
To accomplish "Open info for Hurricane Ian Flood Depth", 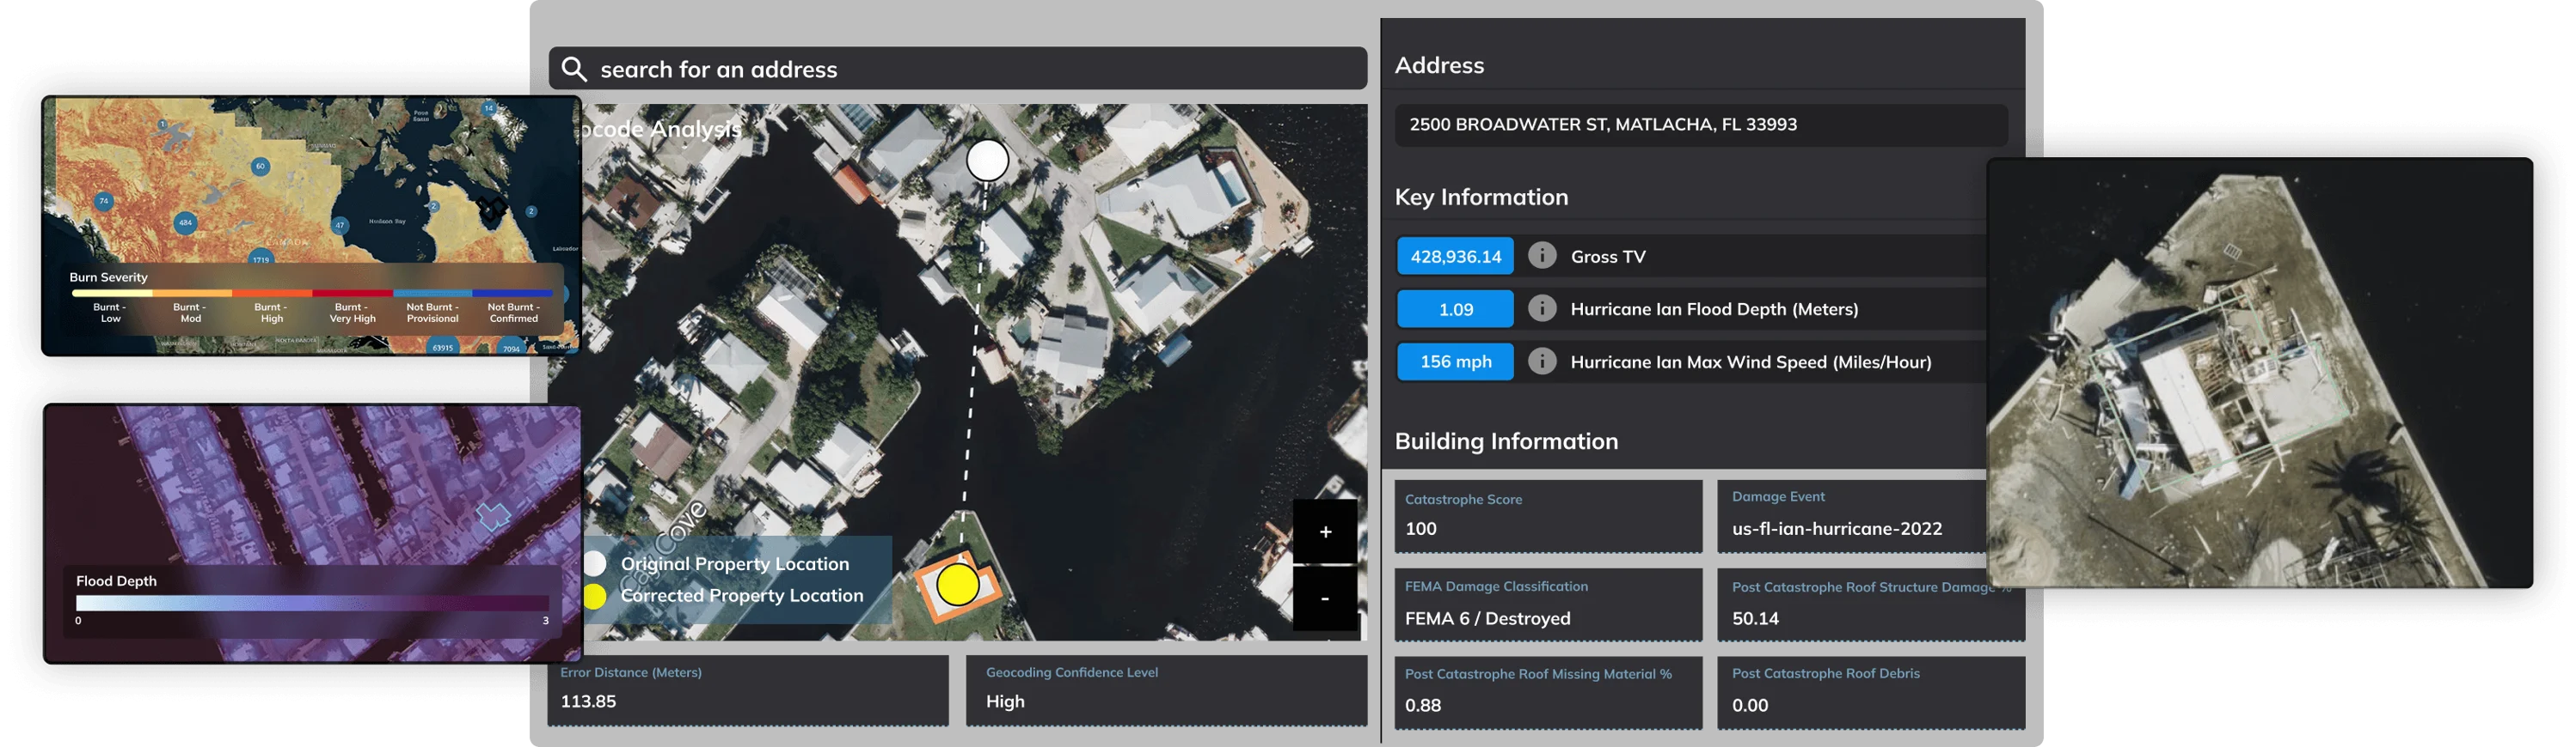I will (x=1542, y=308).
